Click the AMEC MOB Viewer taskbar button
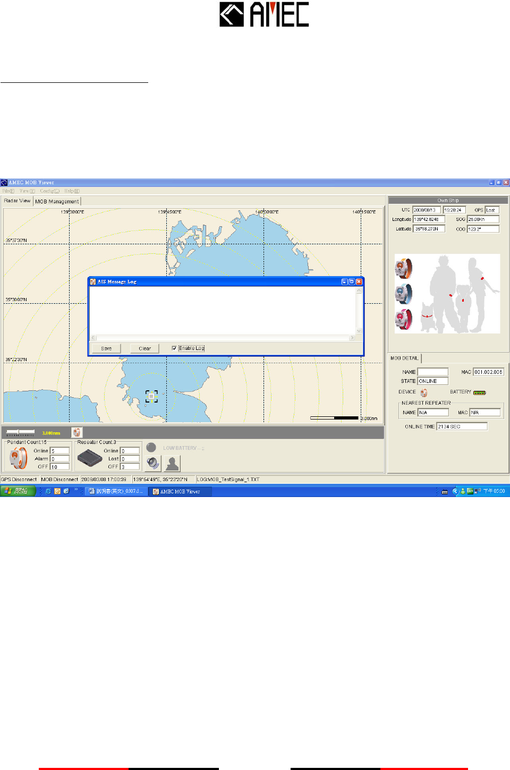 click(180, 492)
